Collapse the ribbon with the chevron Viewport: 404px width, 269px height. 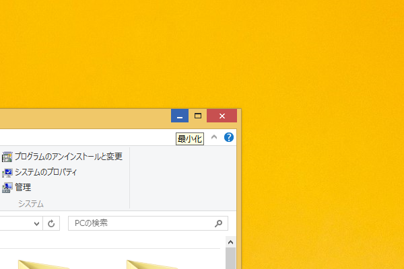pos(214,137)
